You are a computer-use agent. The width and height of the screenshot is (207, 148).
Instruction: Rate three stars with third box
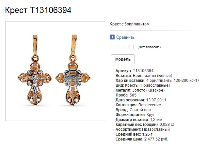pos(122,47)
